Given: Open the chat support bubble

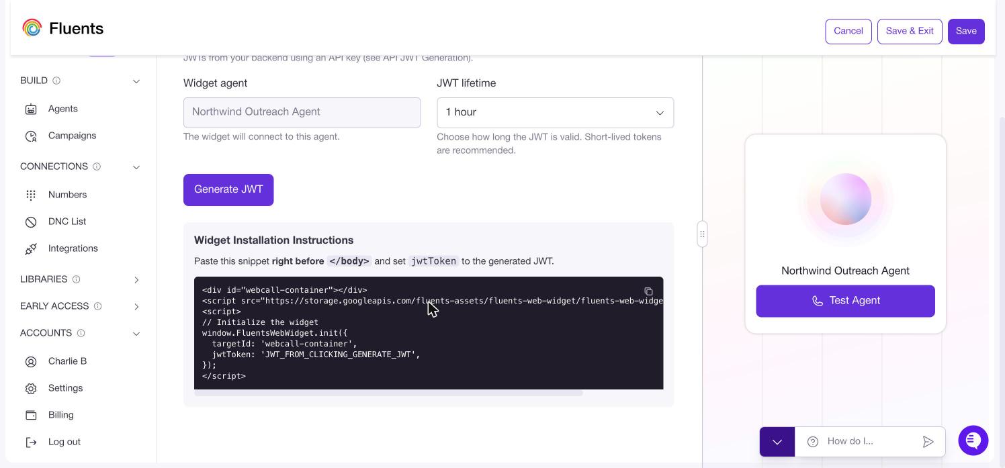Looking at the screenshot, I should (973, 440).
